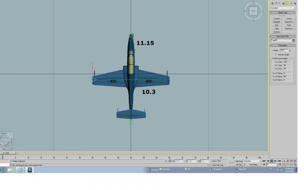Collapse the Parameters rollout

click(283, 45)
